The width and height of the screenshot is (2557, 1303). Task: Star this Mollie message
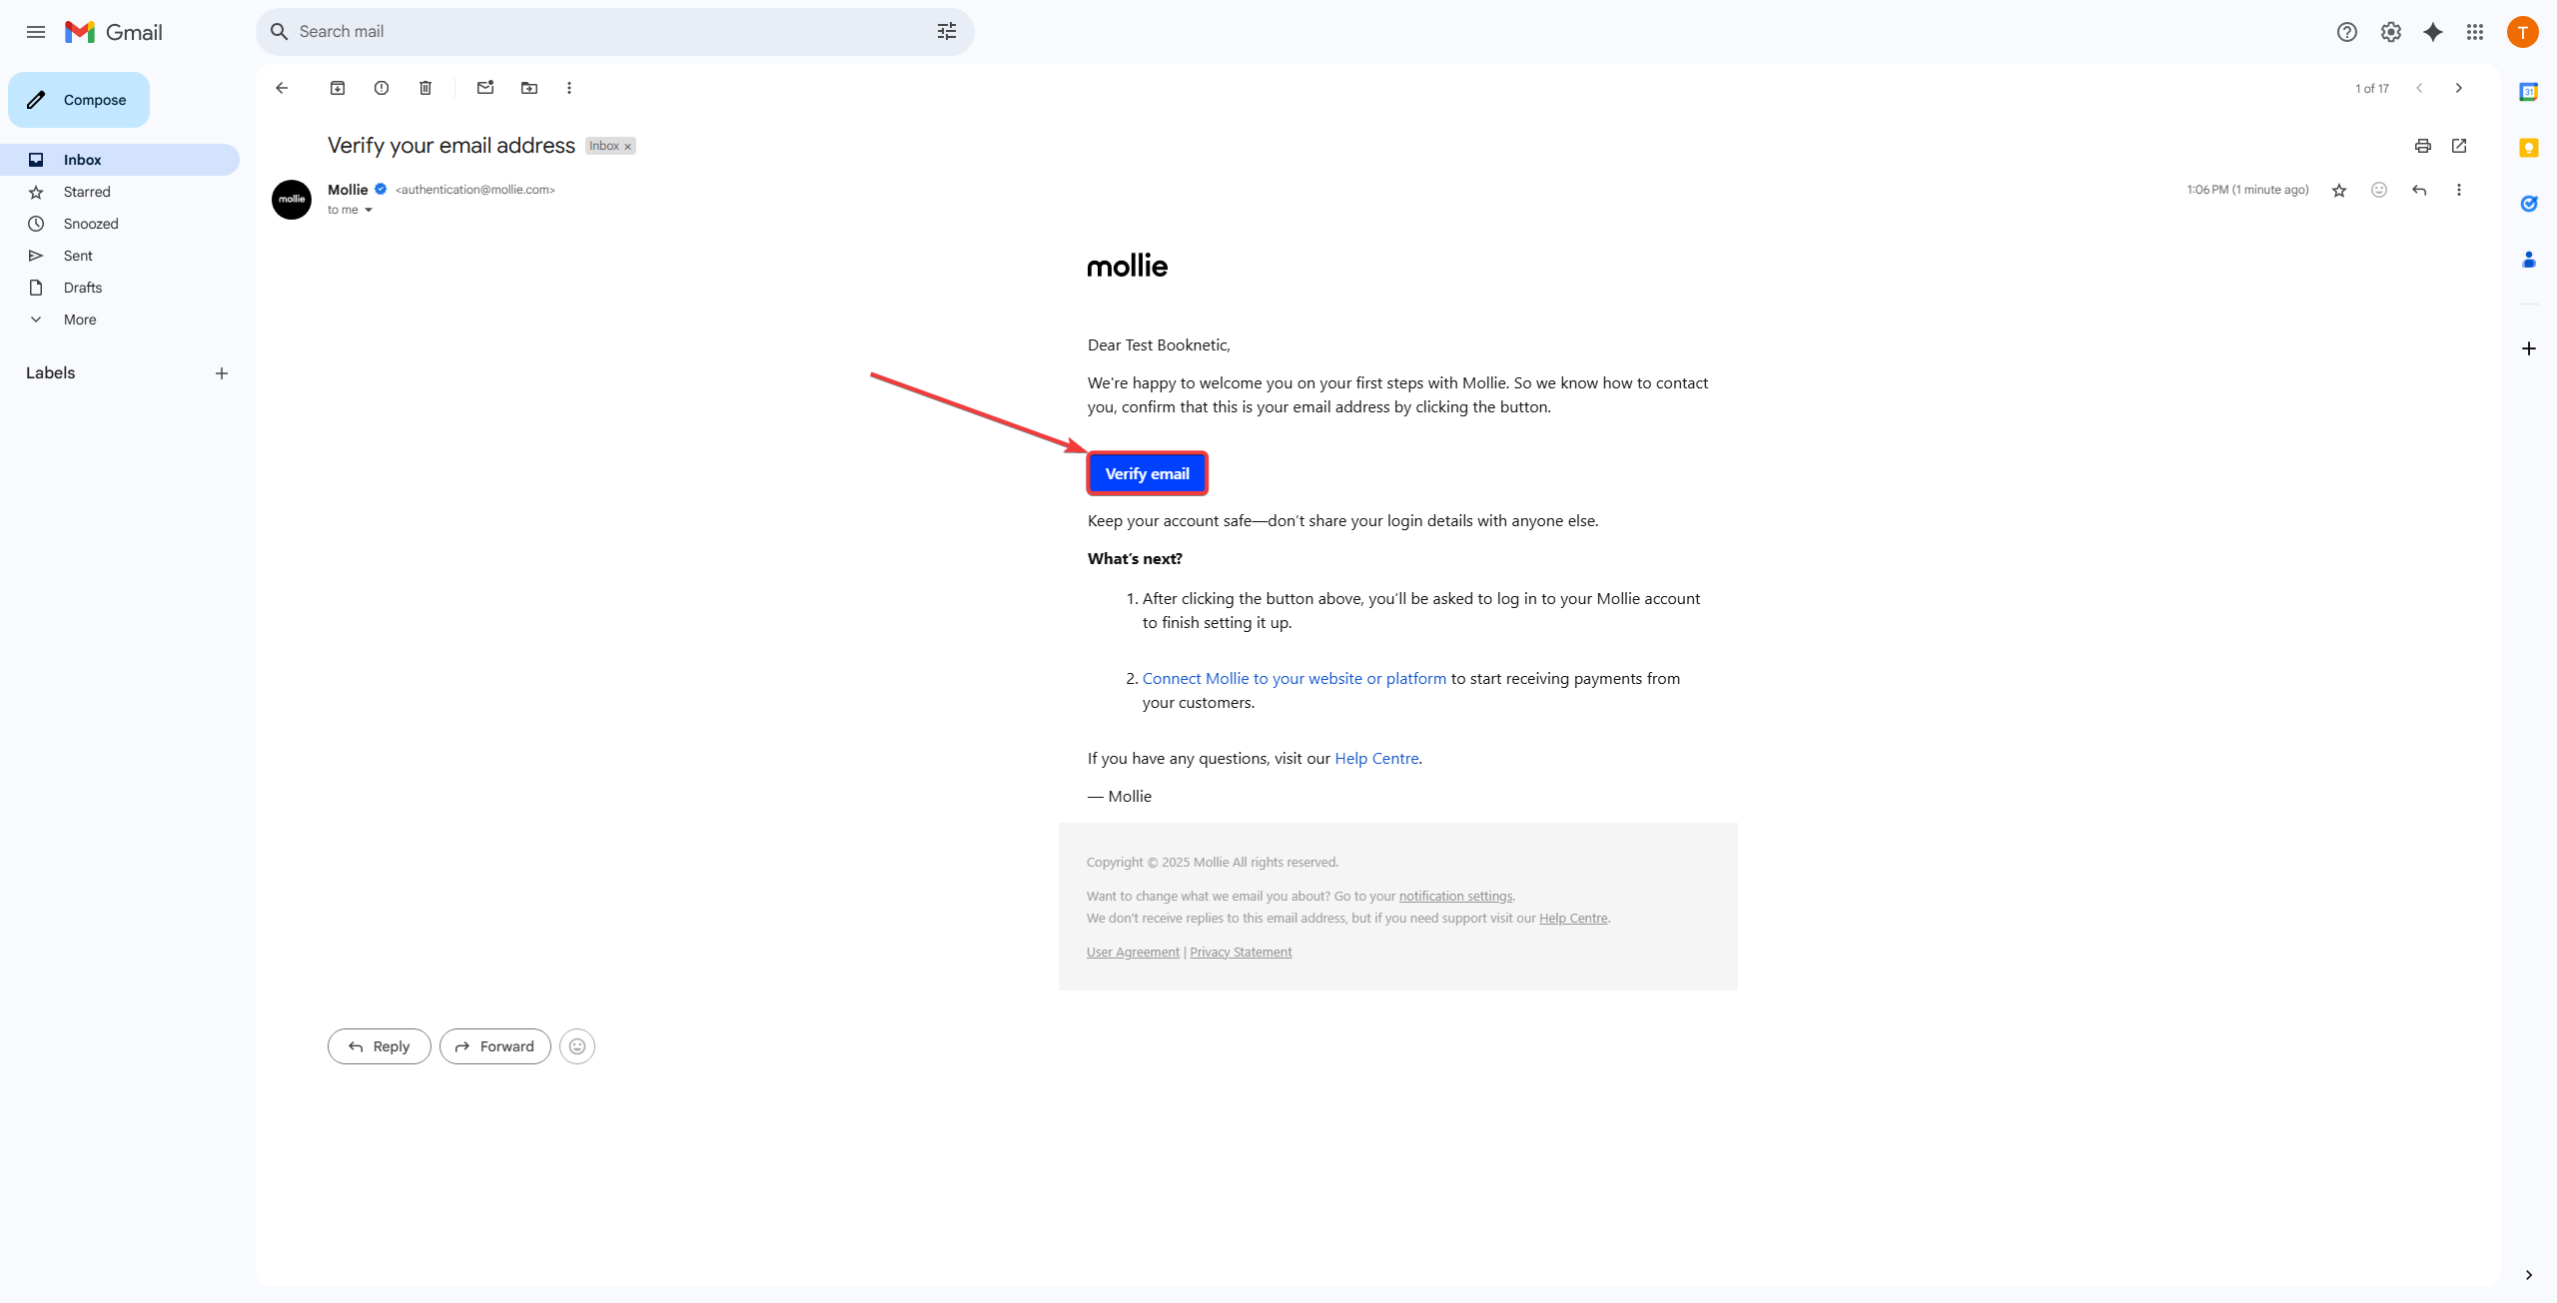pos(2339,190)
